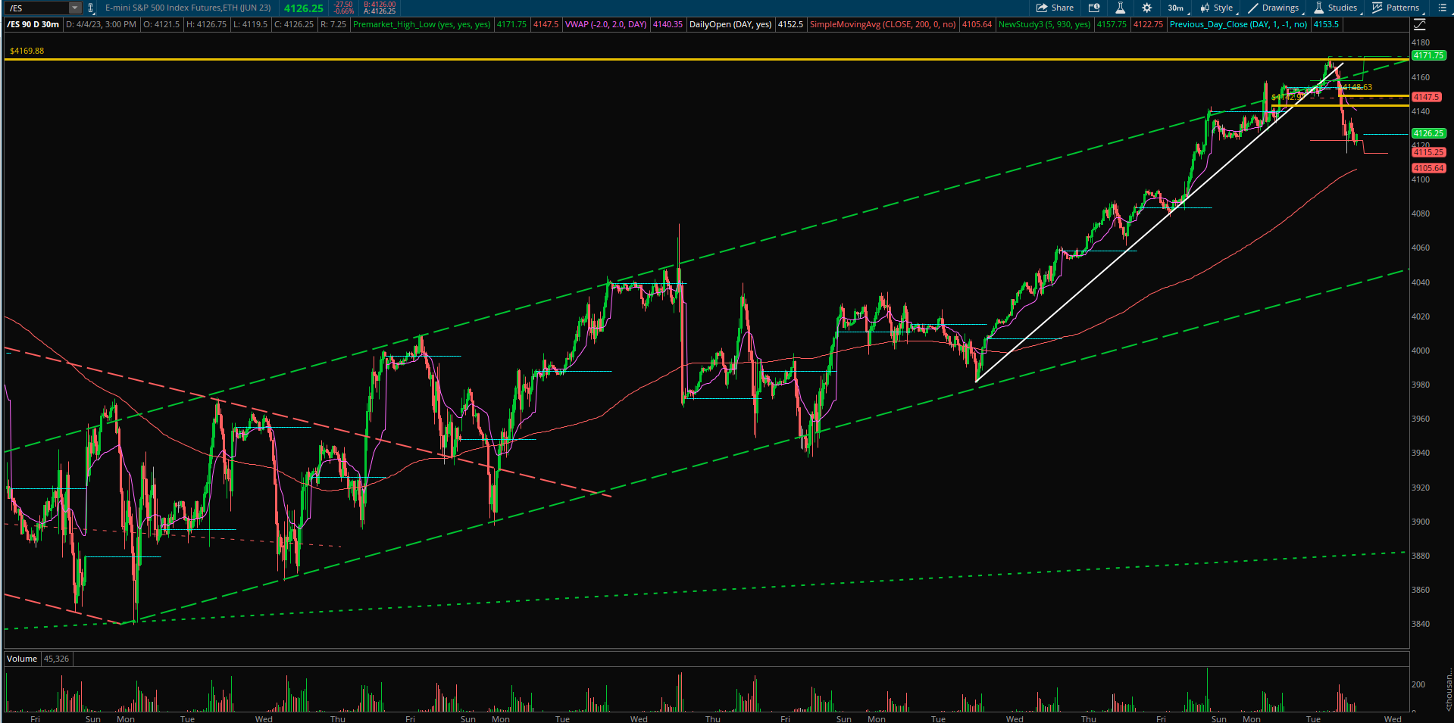Open the Studies menu
The height and width of the screenshot is (723, 1454).
click(x=1336, y=8)
